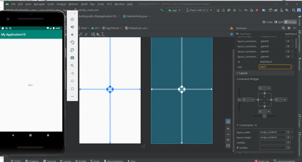Click emulator volume up icon
Image resolution: width=302 pixels, height=162 pixels.
click(72, 27)
